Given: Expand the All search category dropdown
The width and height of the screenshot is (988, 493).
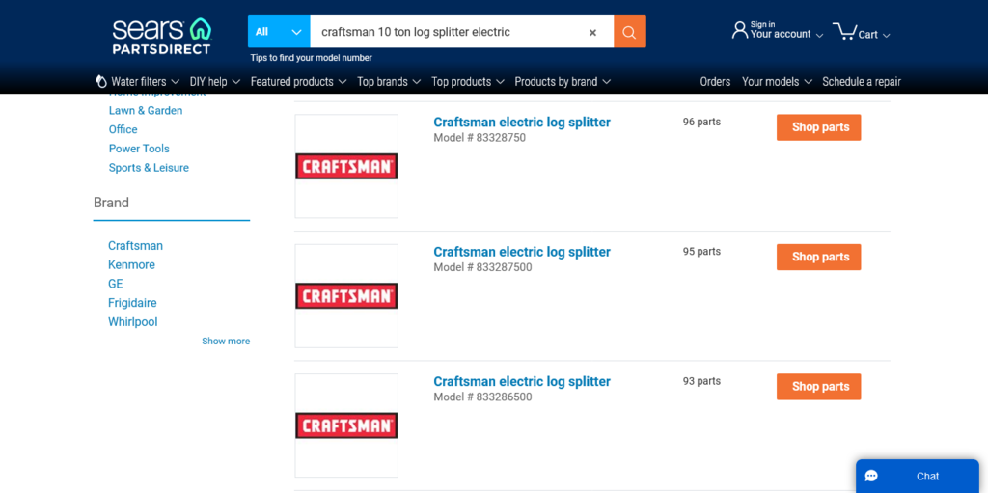Looking at the screenshot, I should (x=279, y=32).
